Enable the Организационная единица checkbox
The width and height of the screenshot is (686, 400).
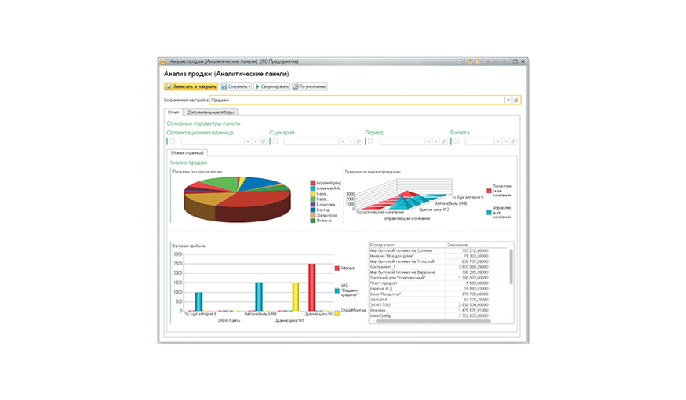point(173,141)
